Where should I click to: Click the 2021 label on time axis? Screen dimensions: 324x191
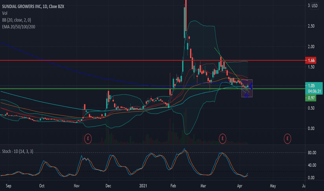(143, 186)
